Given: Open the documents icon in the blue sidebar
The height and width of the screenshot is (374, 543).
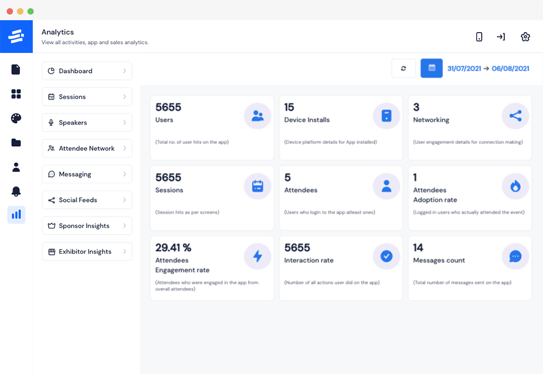Looking at the screenshot, I should (x=16, y=69).
